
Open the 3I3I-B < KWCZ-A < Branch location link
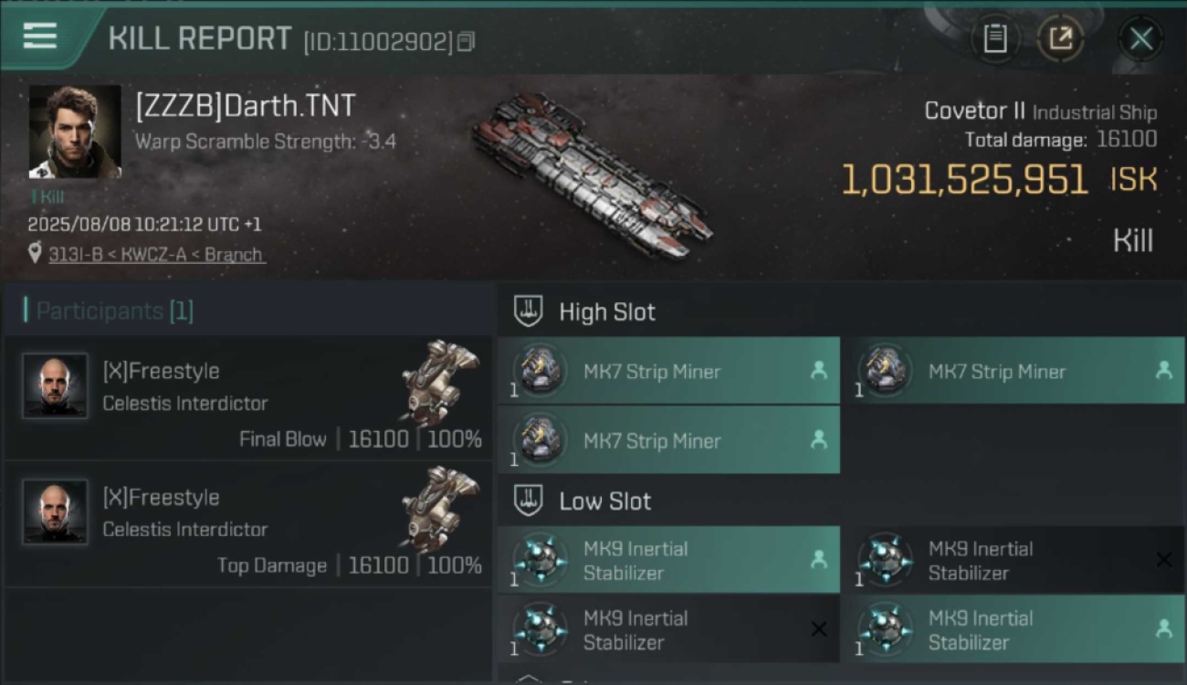(156, 255)
